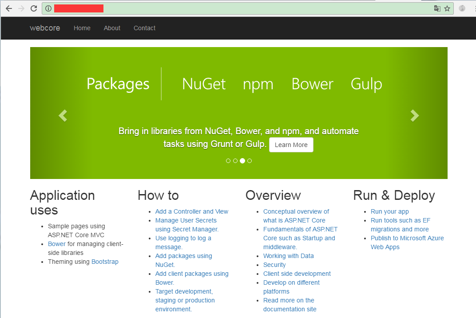Open the Bootstrap theming link
The image size is (476, 318).
(105, 262)
